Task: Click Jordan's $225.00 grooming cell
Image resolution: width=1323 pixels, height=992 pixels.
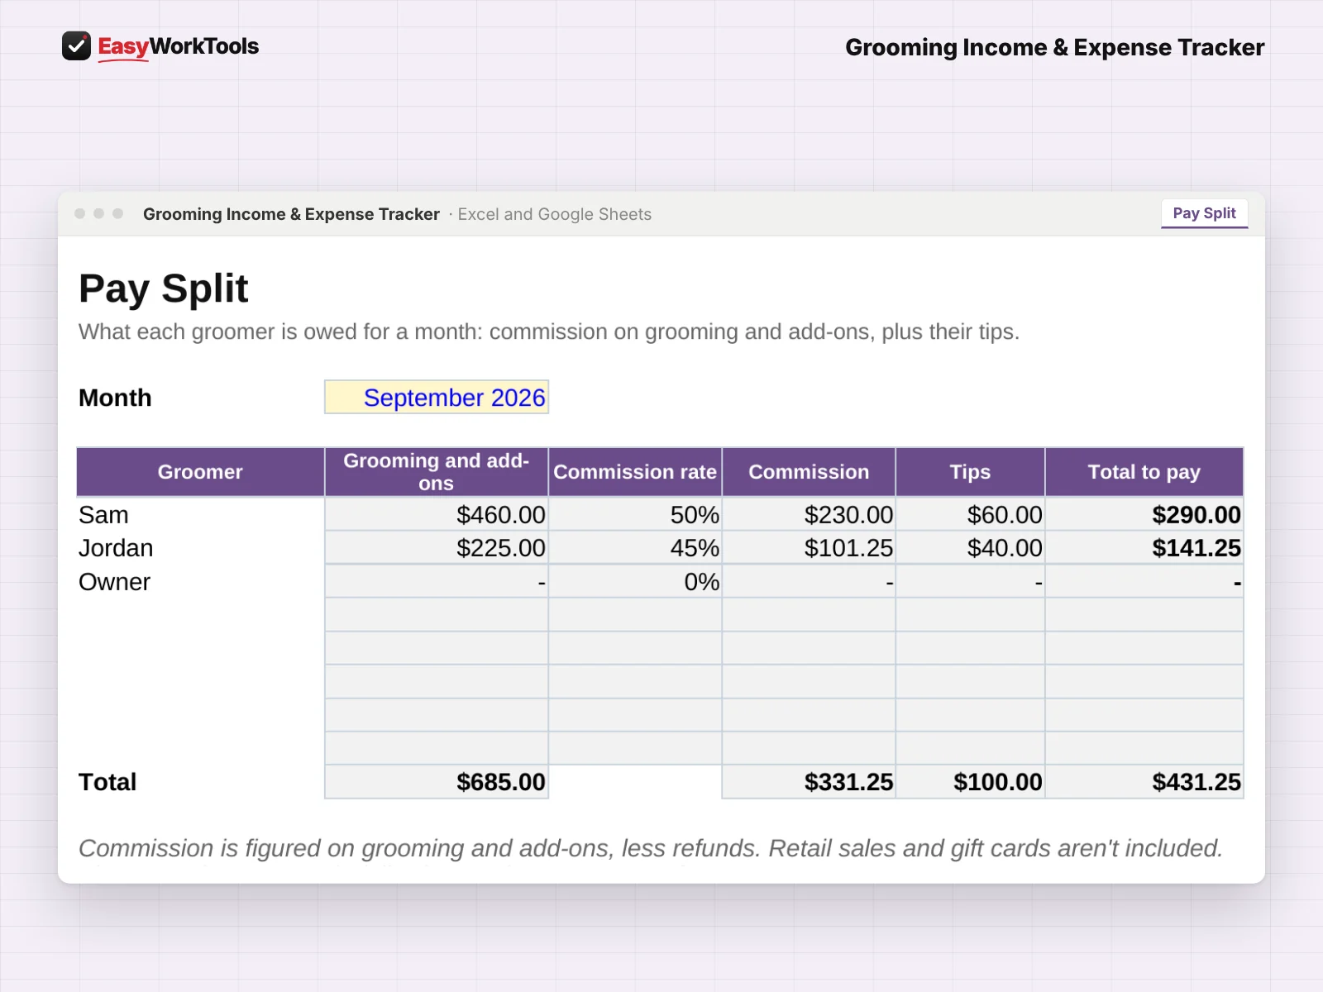Action: point(437,548)
